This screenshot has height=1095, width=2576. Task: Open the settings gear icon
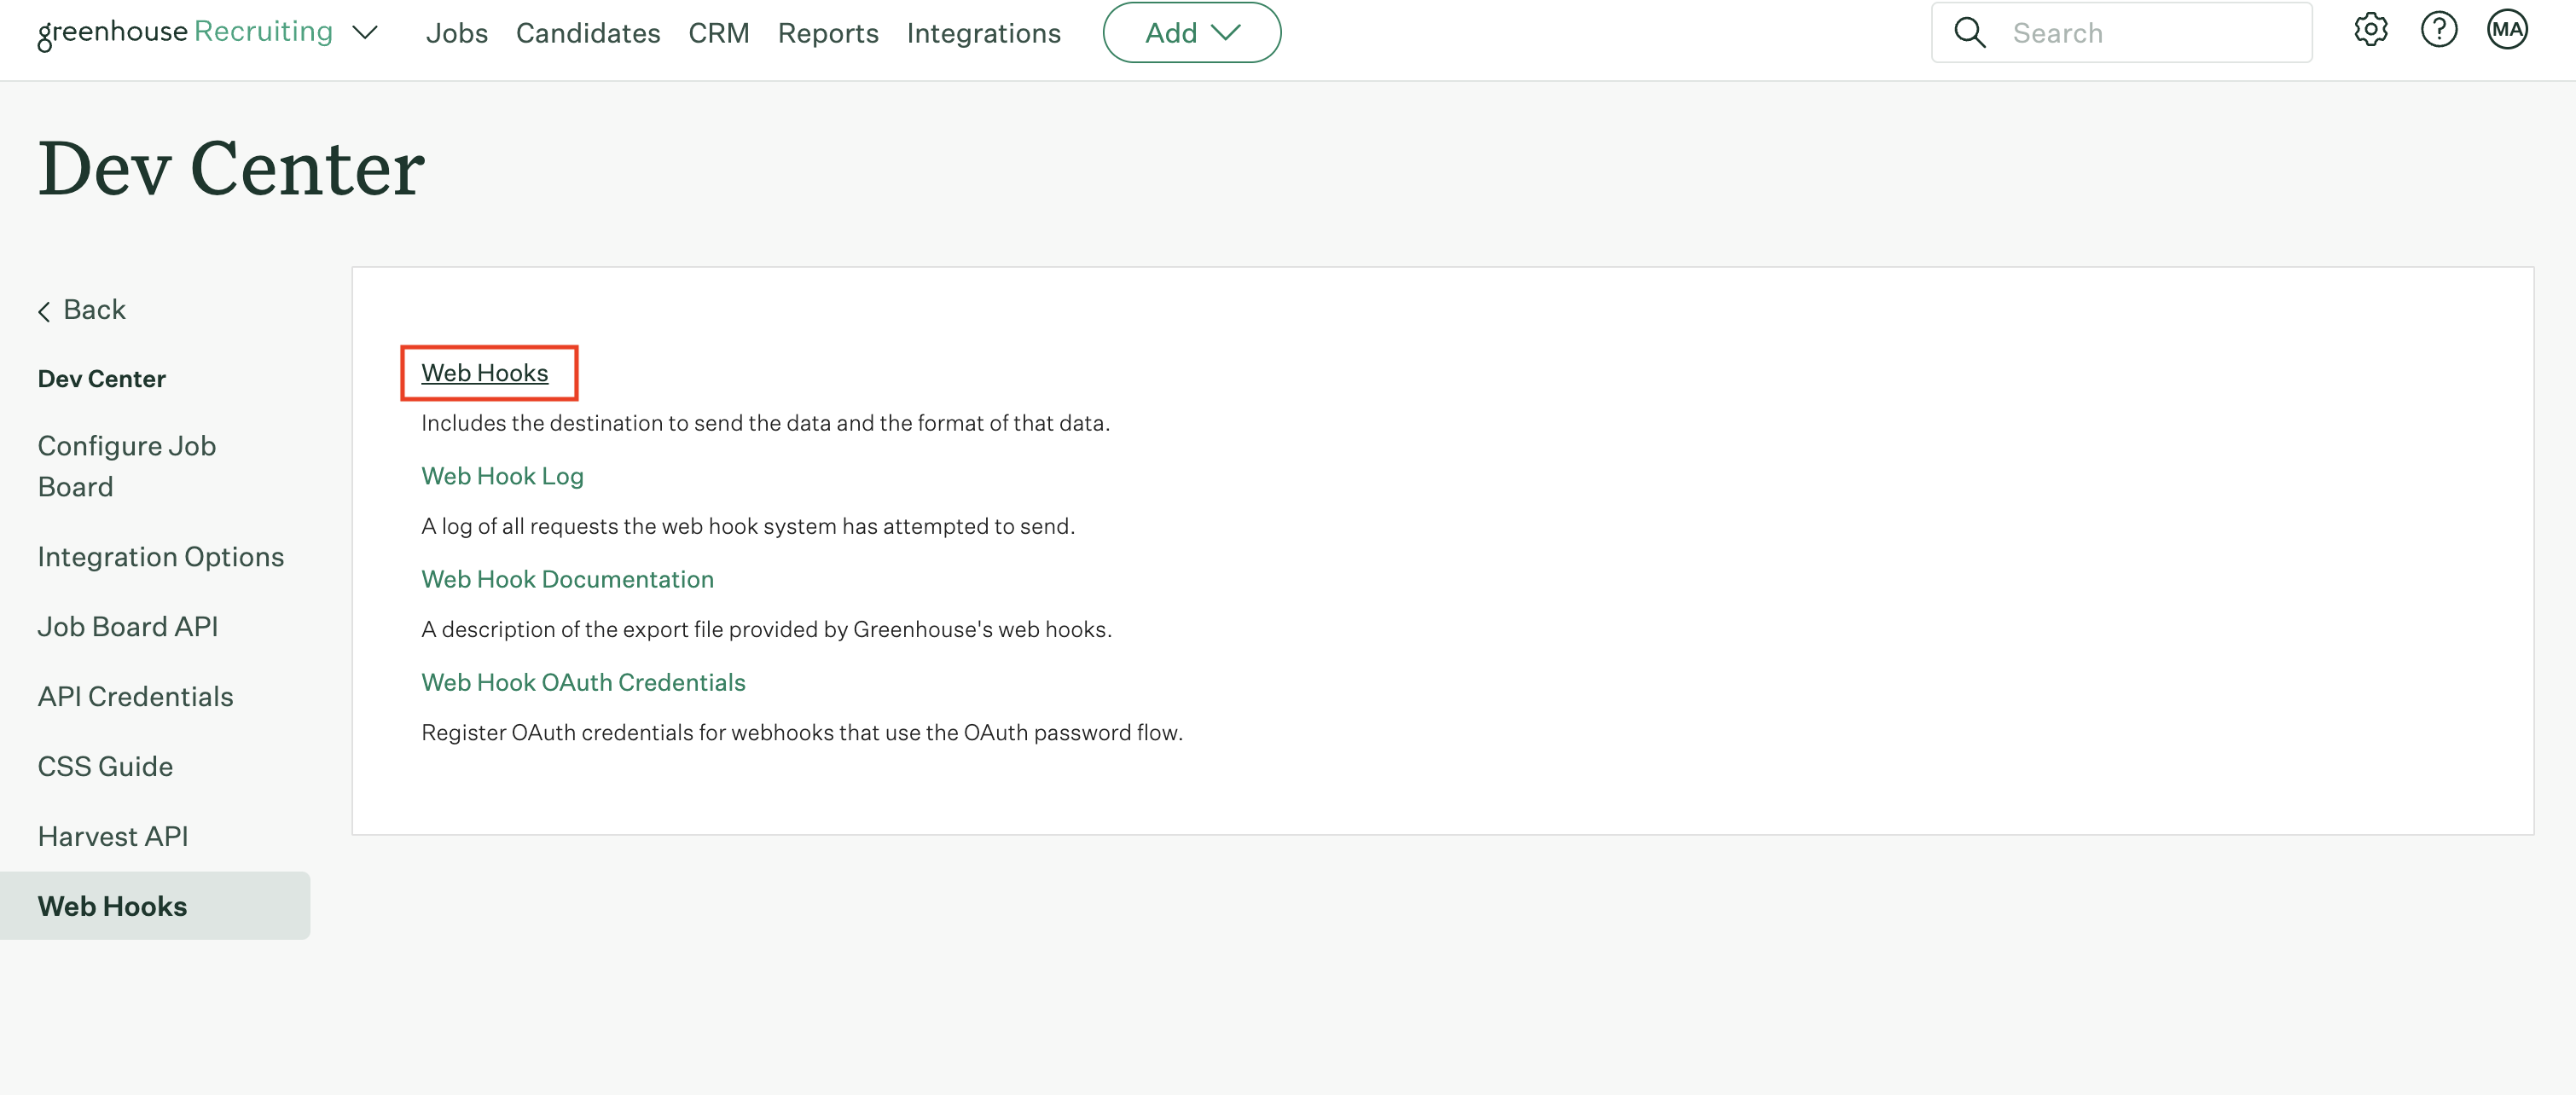2370,31
